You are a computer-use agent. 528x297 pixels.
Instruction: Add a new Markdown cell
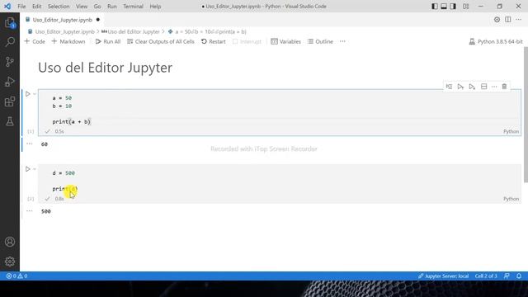[68, 41]
